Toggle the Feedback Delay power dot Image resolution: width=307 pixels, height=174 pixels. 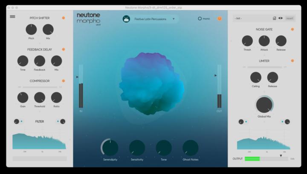[64, 49]
